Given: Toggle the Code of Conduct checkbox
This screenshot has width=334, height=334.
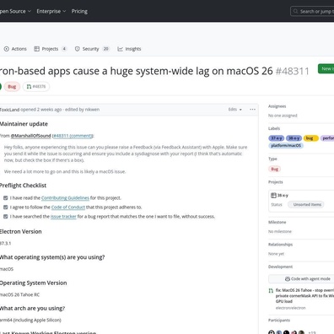Looking at the screenshot, I should coord(5,207).
